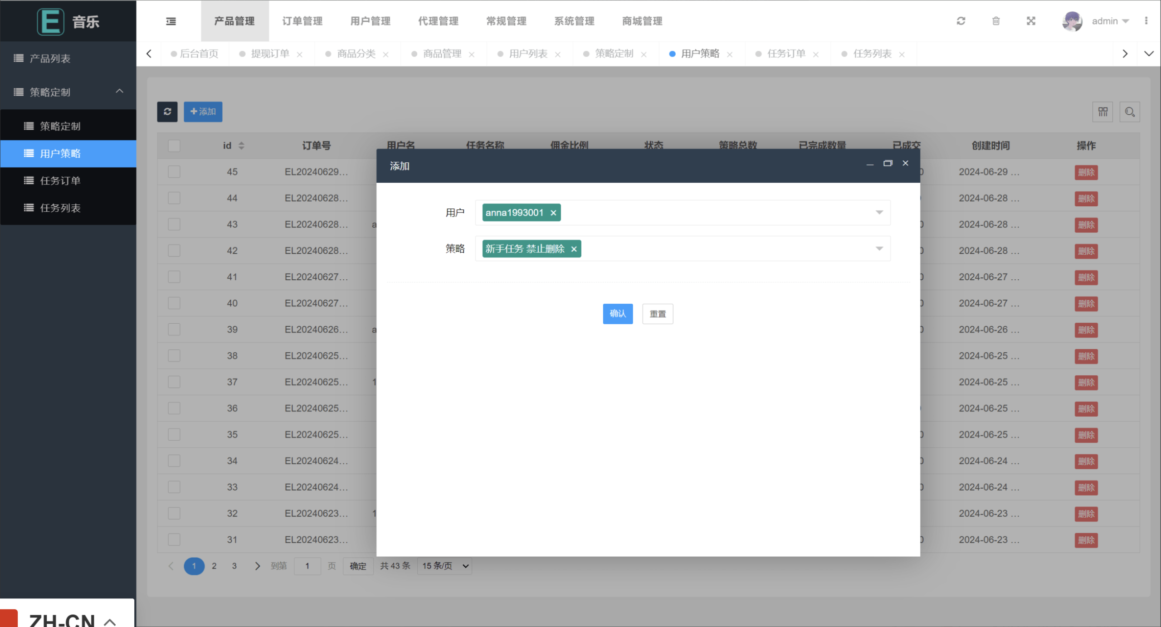Screen dimensions: 1161x627
Task: Collapse sidebar with the menu fold icon
Action: point(171,21)
